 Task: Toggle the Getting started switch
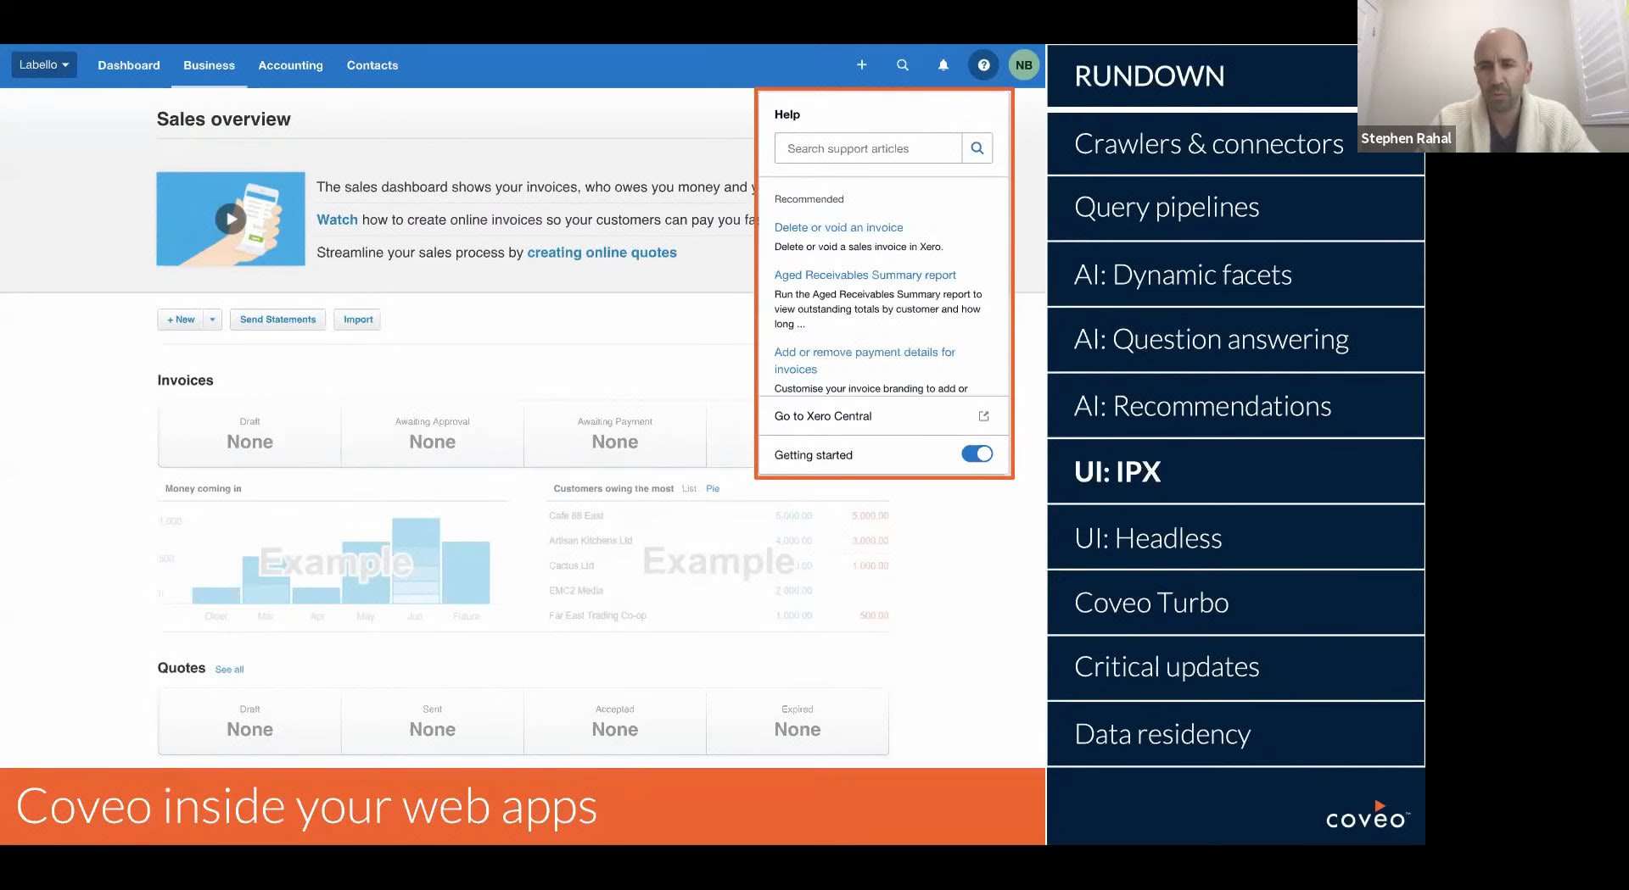pyautogui.click(x=977, y=454)
